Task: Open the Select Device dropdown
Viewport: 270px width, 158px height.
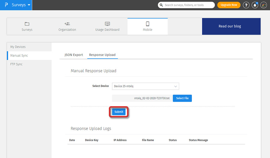Action: [x=145, y=86]
